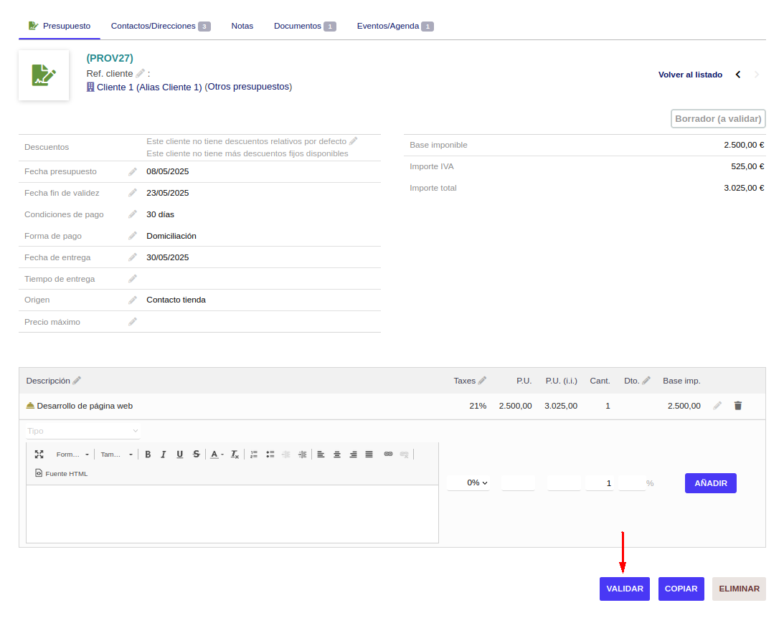
Task: Open the paragraph format dropdown
Action: (72, 455)
